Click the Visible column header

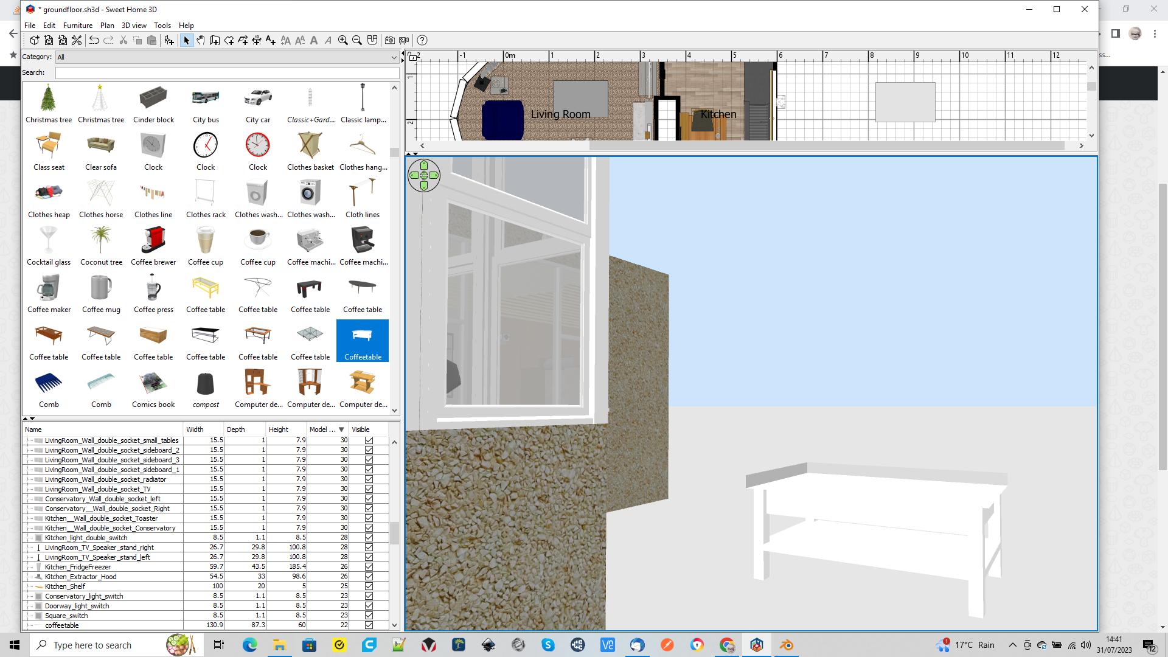[369, 429]
